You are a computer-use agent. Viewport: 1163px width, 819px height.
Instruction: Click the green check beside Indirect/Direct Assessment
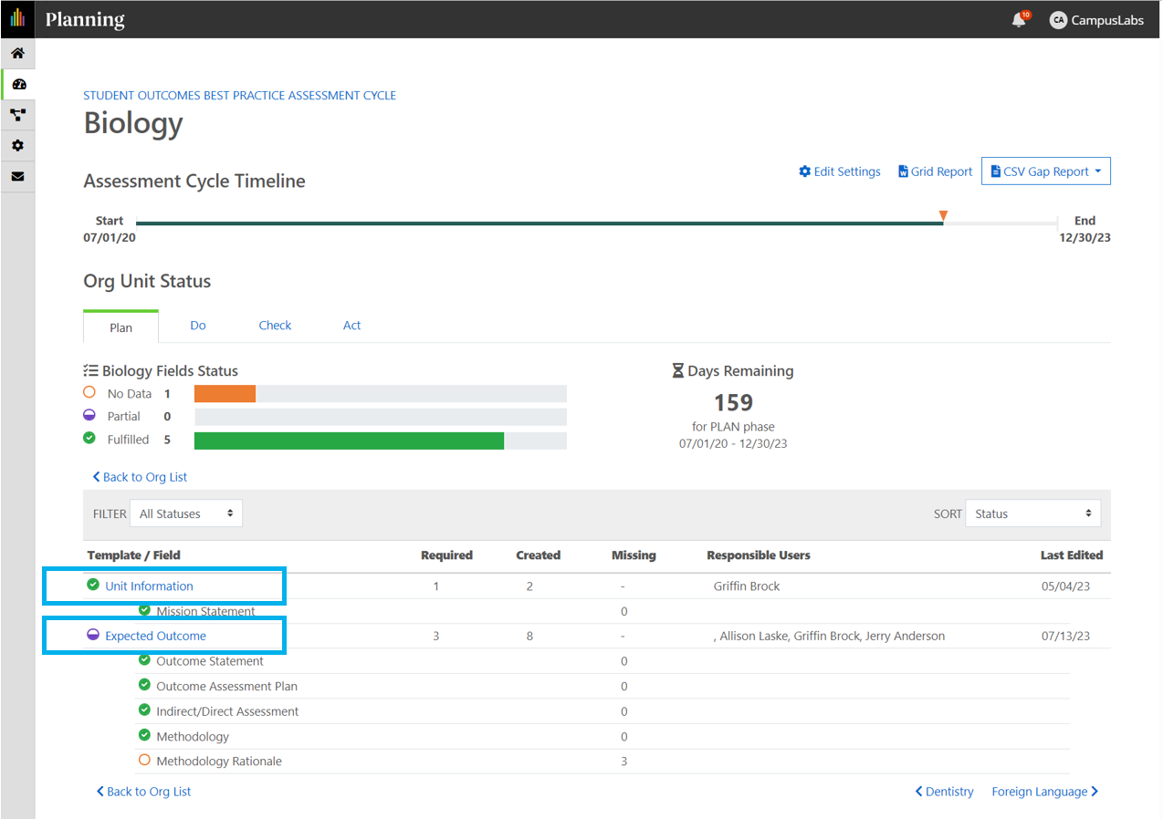[144, 710]
